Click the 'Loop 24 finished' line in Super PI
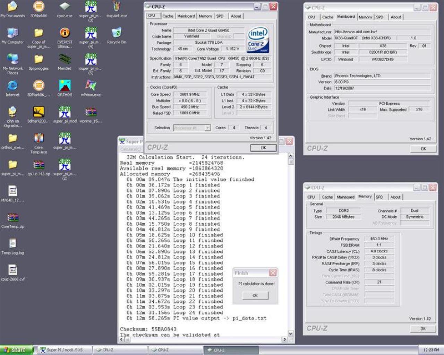The width and height of the screenshot is (444, 355). 174,313
